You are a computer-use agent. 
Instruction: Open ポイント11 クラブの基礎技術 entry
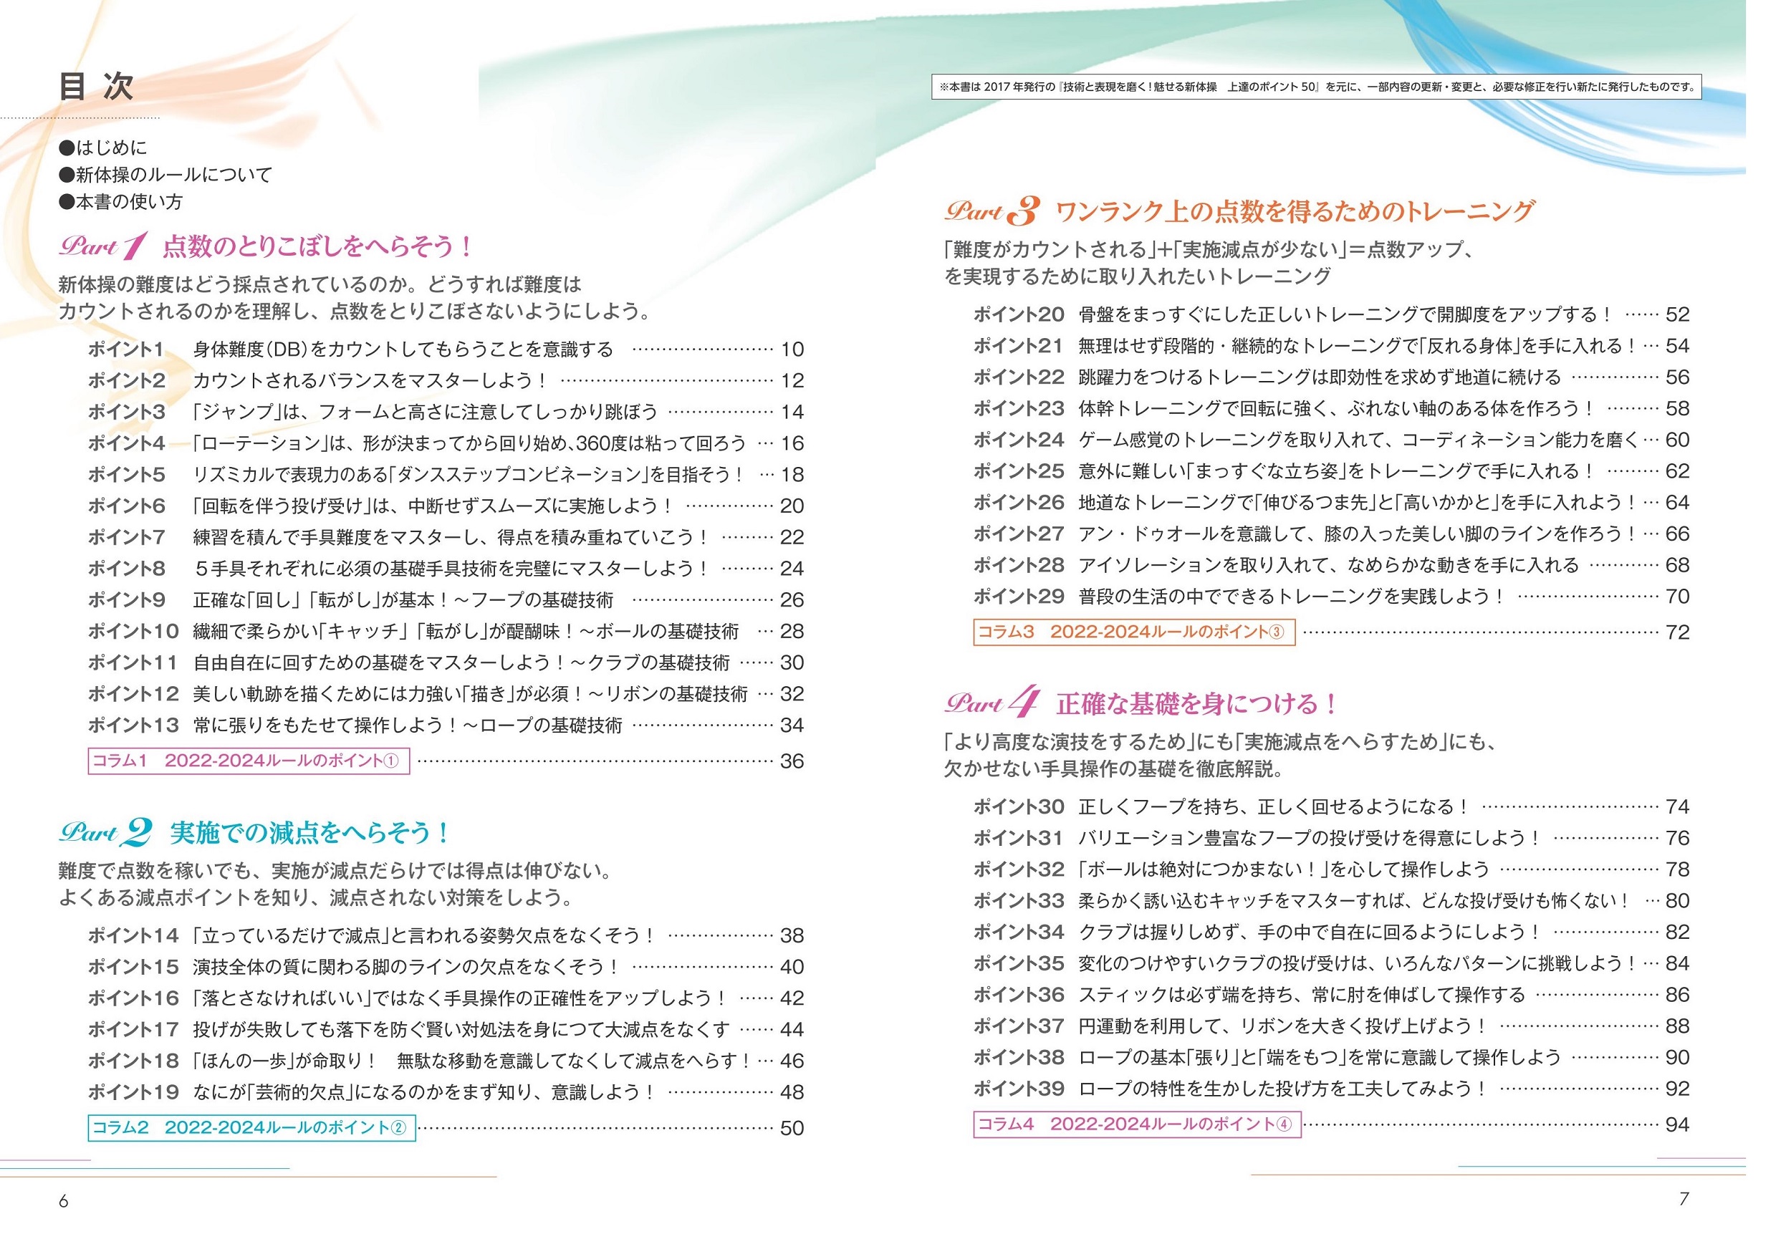click(x=446, y=662)
